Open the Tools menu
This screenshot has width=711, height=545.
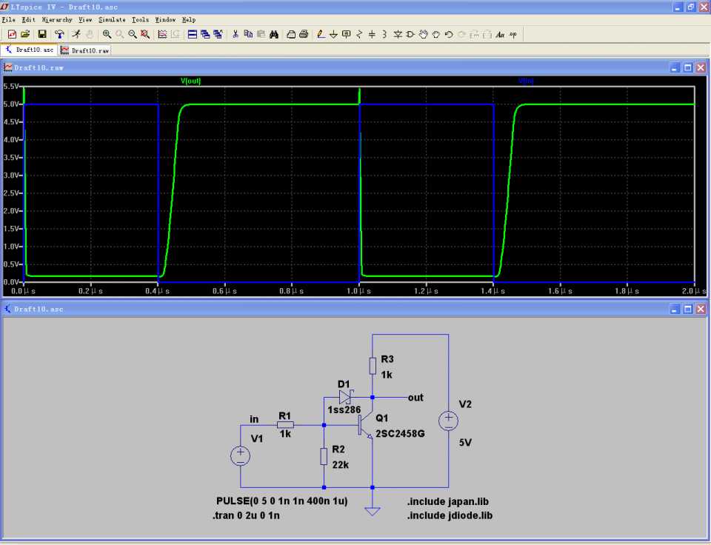(x=141, y=20)
